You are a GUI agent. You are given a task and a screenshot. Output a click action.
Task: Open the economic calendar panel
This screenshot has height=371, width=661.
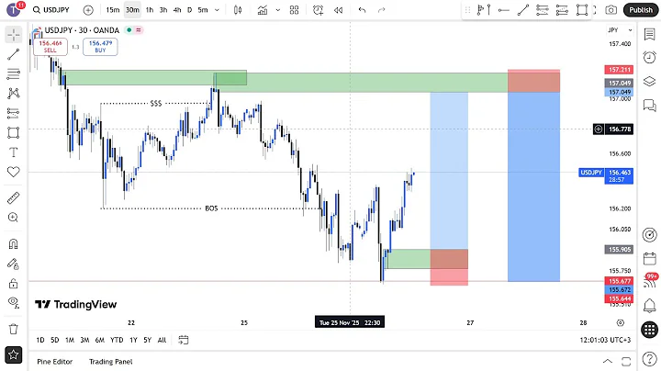(650, 258)
